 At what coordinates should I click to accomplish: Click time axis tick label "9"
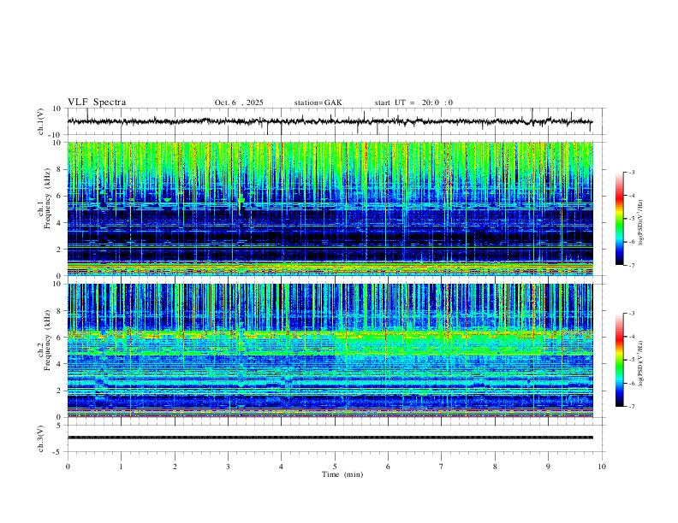tap(548, 467)
